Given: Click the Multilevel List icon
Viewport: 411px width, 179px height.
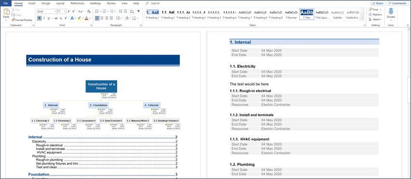Looking at the screenshot, I should point(113,12).
